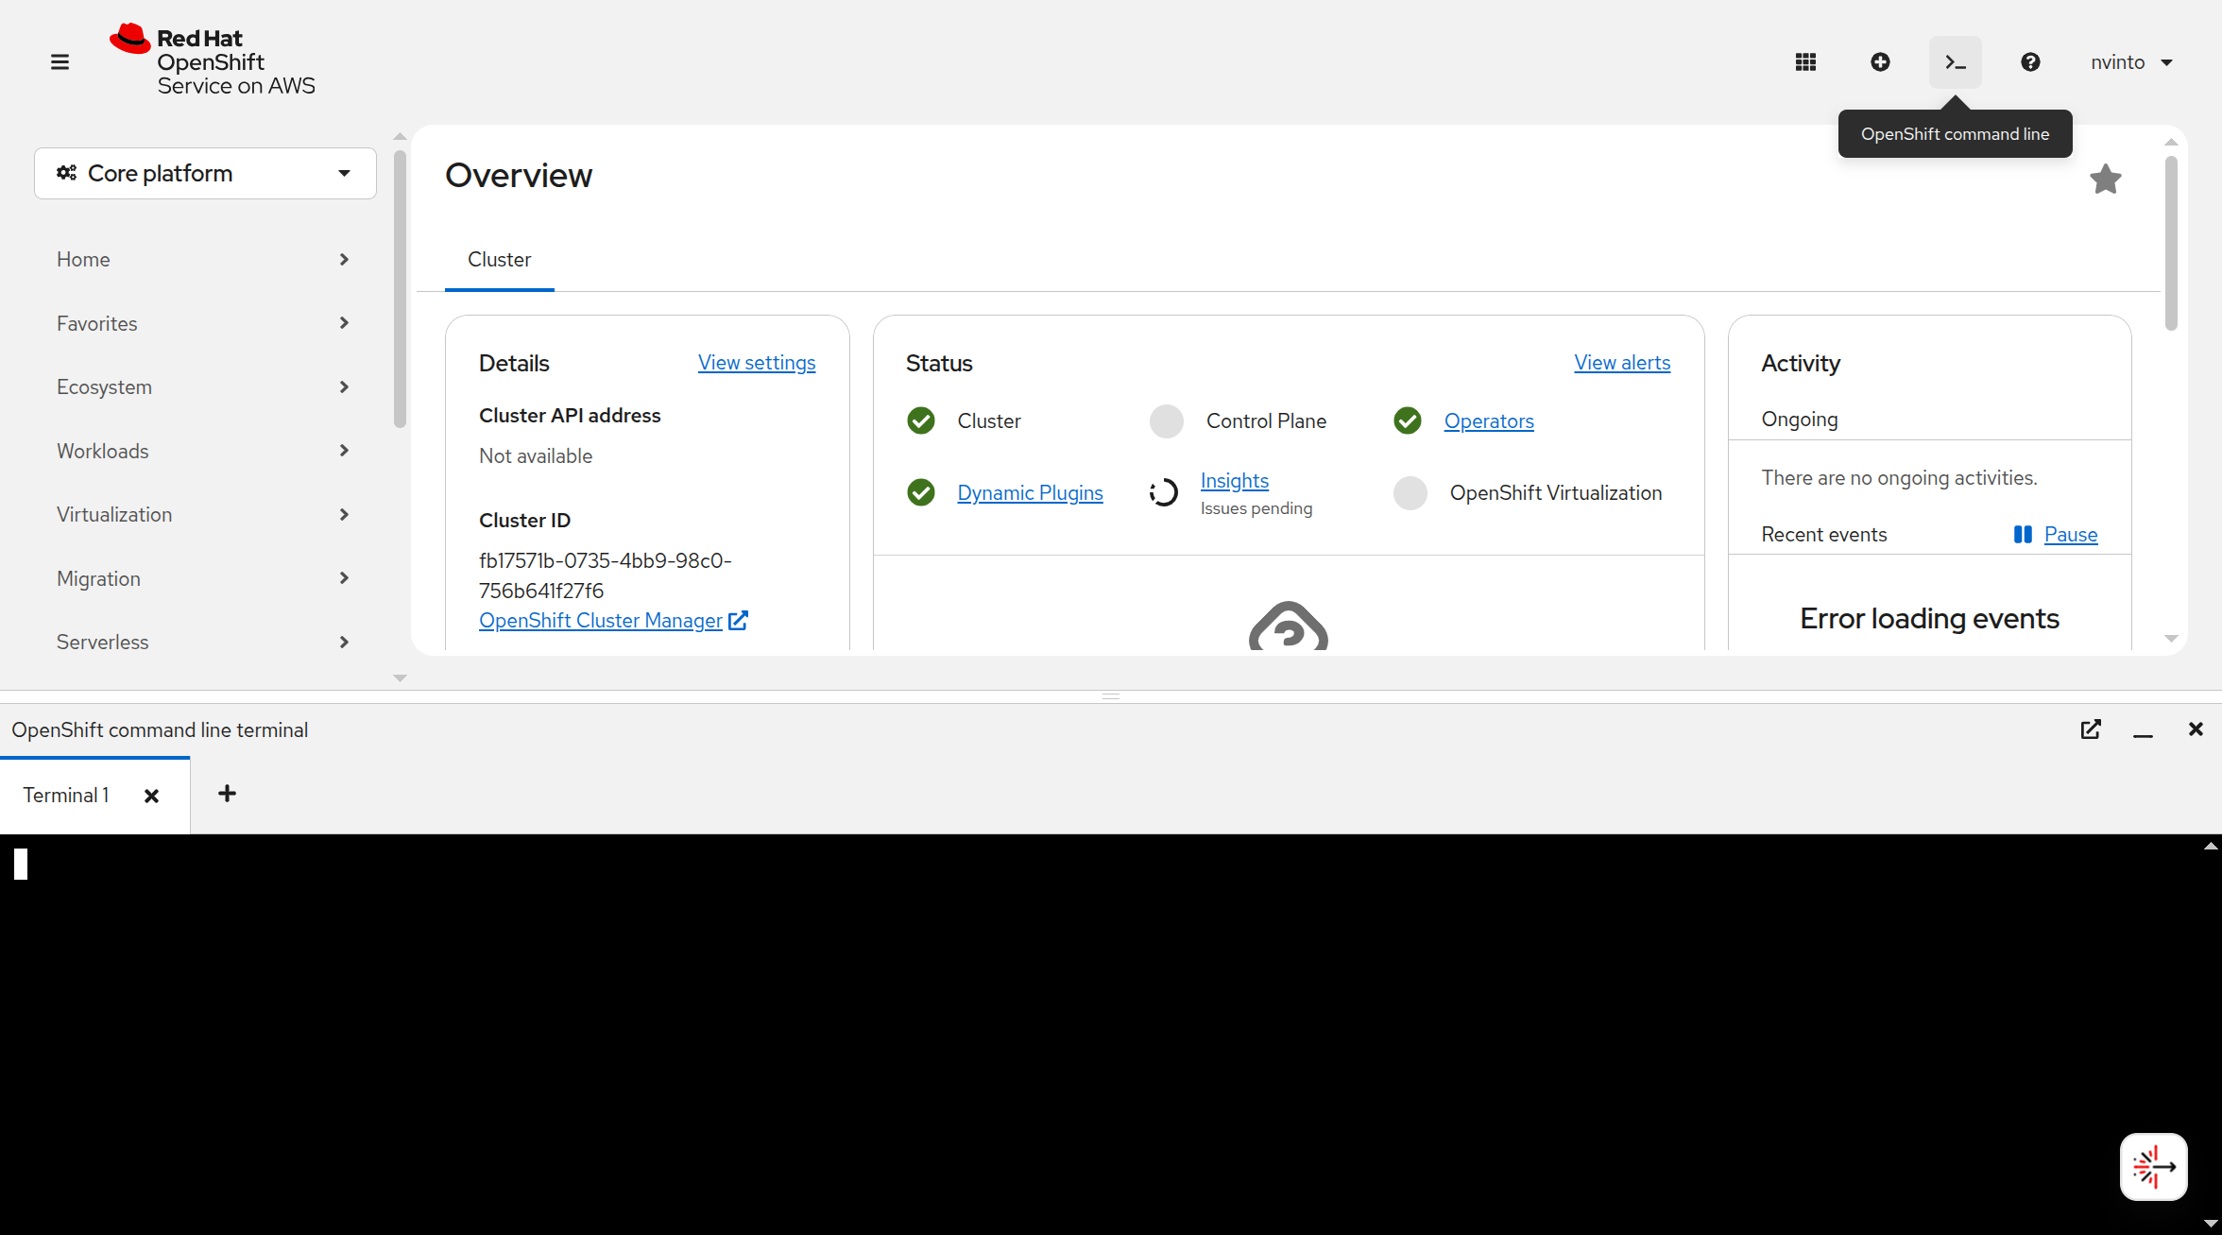Click the Operators status green check icon

pyautogui.click(x=1408, y=420)
